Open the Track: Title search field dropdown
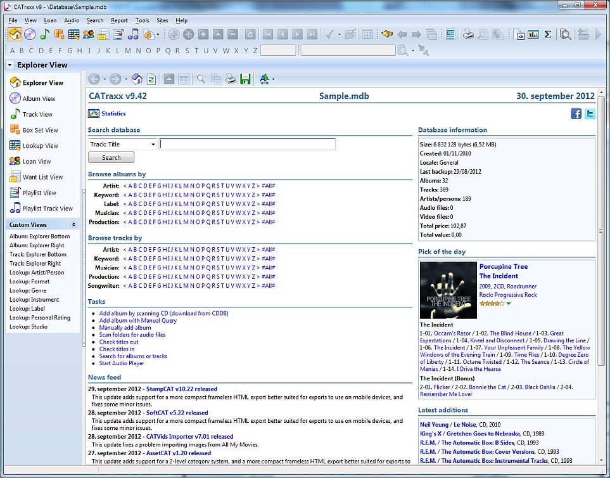 pyautogui.click(x=153, y=145)
